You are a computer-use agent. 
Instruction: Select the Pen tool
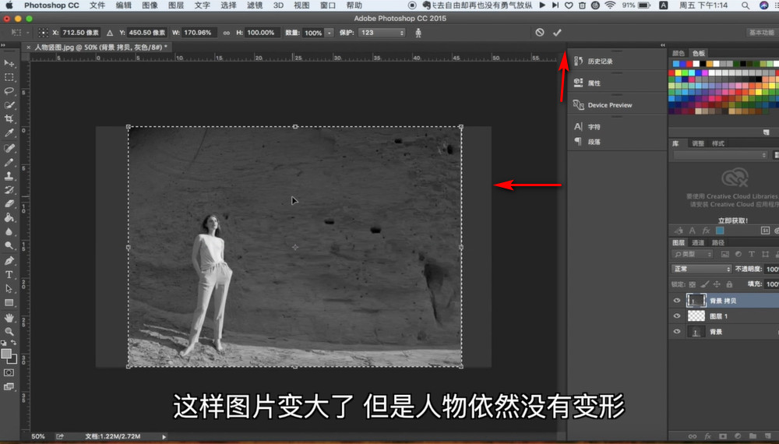[9, 261]
